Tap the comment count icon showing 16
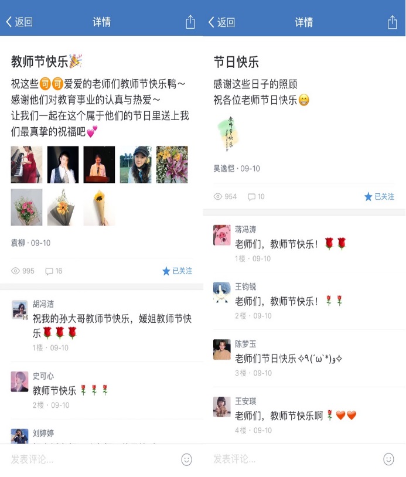Viewport: 406px width, 477px height. [49, 271]
